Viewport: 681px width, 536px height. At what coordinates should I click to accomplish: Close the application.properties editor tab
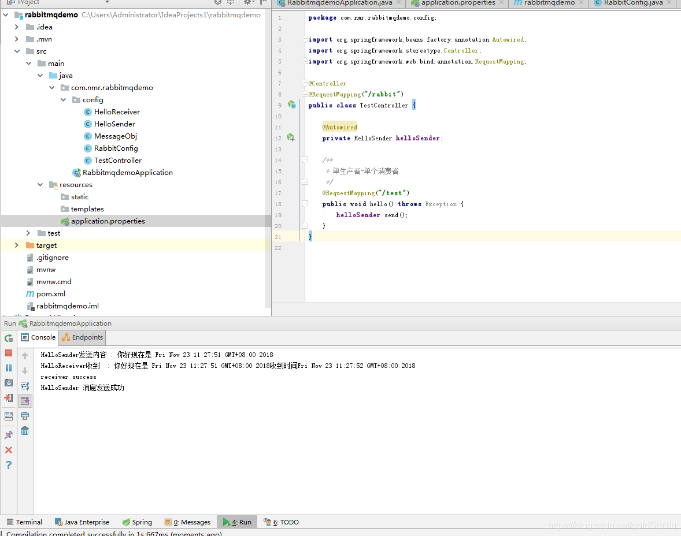501,3
